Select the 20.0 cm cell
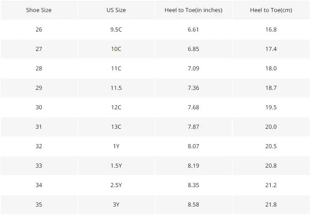Viewport: 310px width, 215px height. point(271,127)
